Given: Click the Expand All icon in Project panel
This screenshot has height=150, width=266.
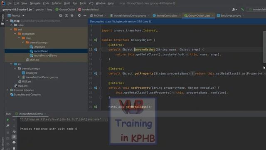Looking at the screenshot, I should (x=66, y=15).
